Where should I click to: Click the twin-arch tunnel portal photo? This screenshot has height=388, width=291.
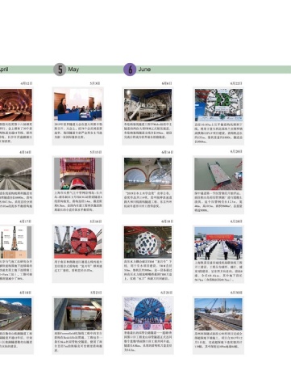point(148,174)
